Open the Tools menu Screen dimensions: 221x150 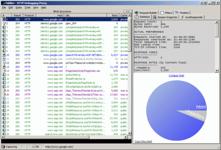(x=27, y=8)
